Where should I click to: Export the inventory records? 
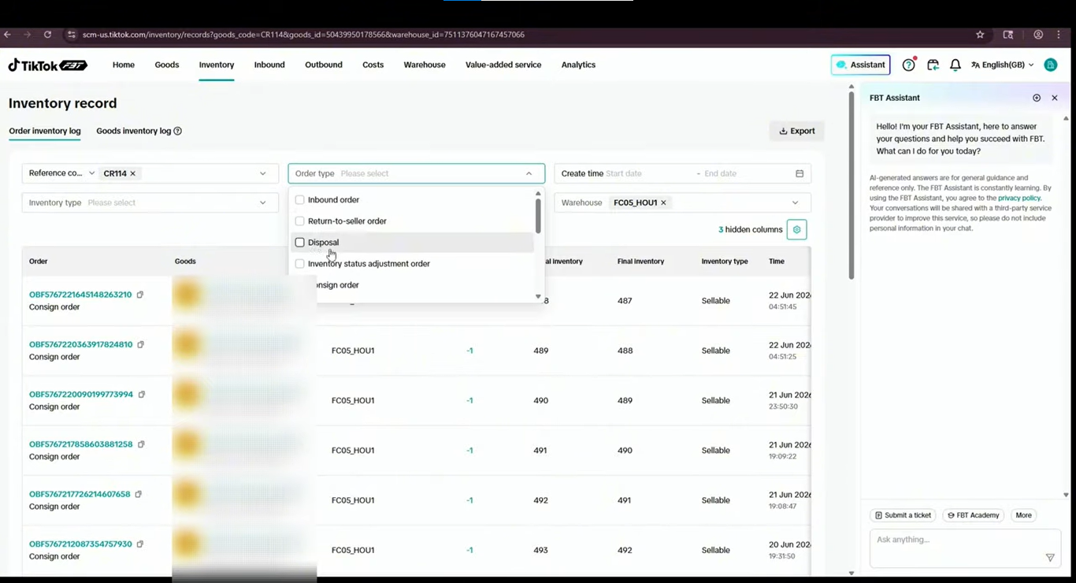[x=797, y=131]
